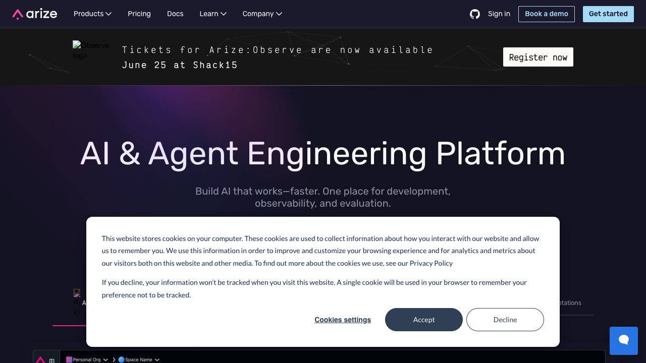
Task: Open the GitHub icon link
Action: click(474, 14)
